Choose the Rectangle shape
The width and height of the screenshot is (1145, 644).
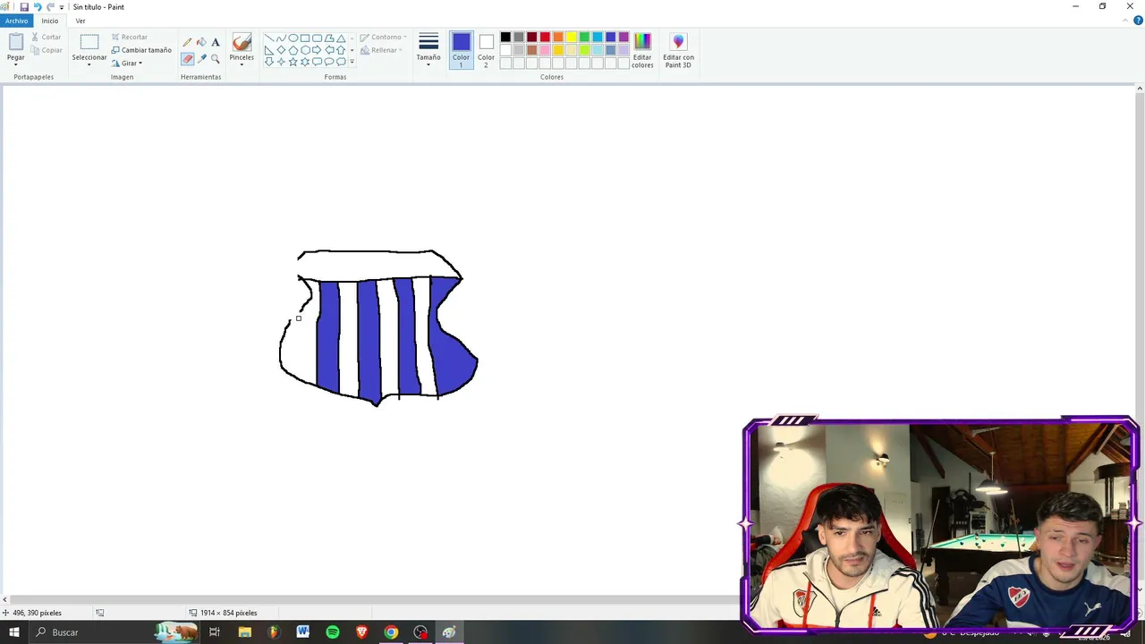(x=305, y=38)
